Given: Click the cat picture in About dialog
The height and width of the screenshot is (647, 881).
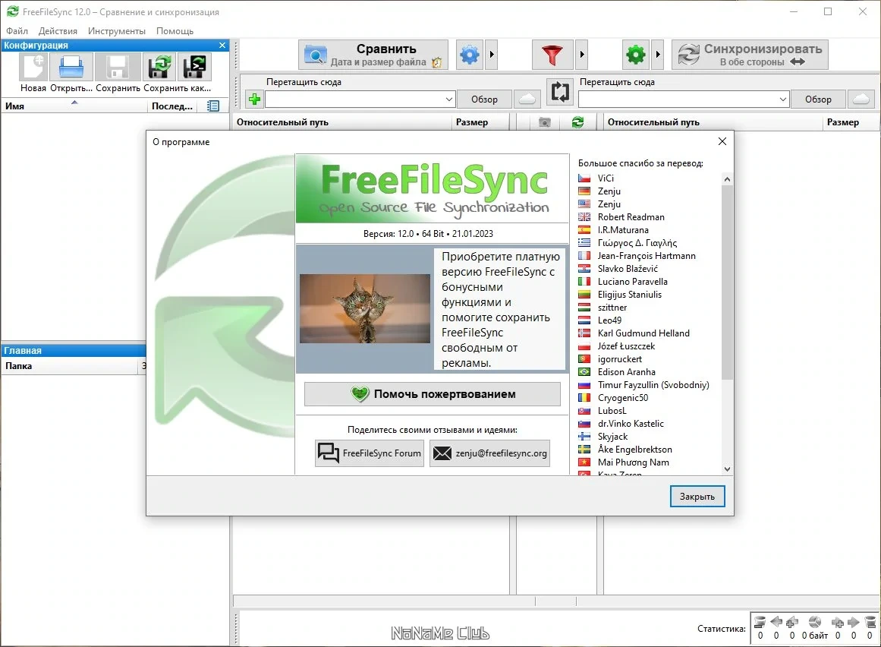Looking at the screenshot, I should 365,308.
